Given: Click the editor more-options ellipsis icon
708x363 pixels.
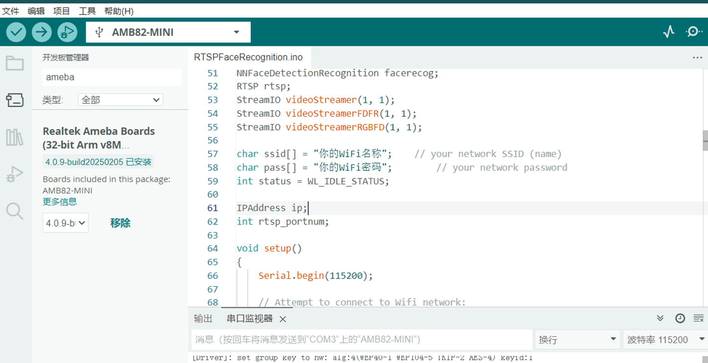Looking at the screenshot, I should [x=697, y=57].
